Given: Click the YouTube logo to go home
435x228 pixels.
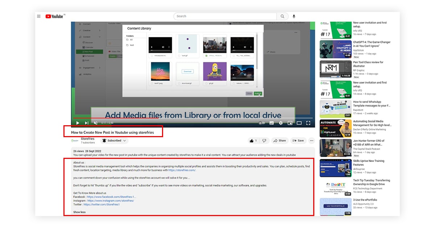Looking at the screenshot, I should pos(54,16).
